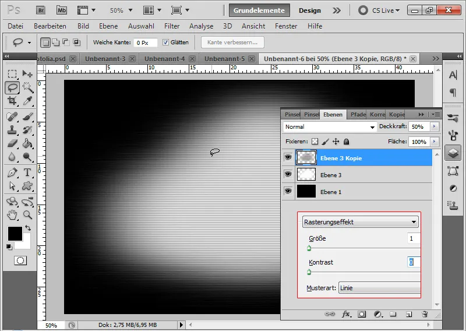Image resolution: width=466 pixels, height=331 pixels.
Task: Open the blend mode Normal dropdown
Action: 330,127
